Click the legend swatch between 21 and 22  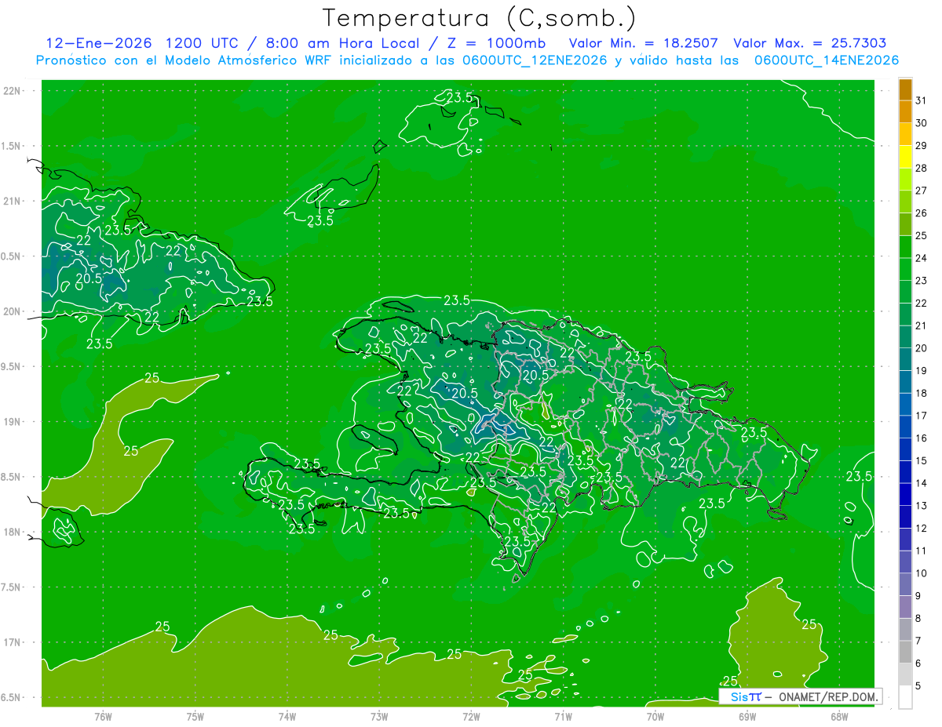[905, 314]
